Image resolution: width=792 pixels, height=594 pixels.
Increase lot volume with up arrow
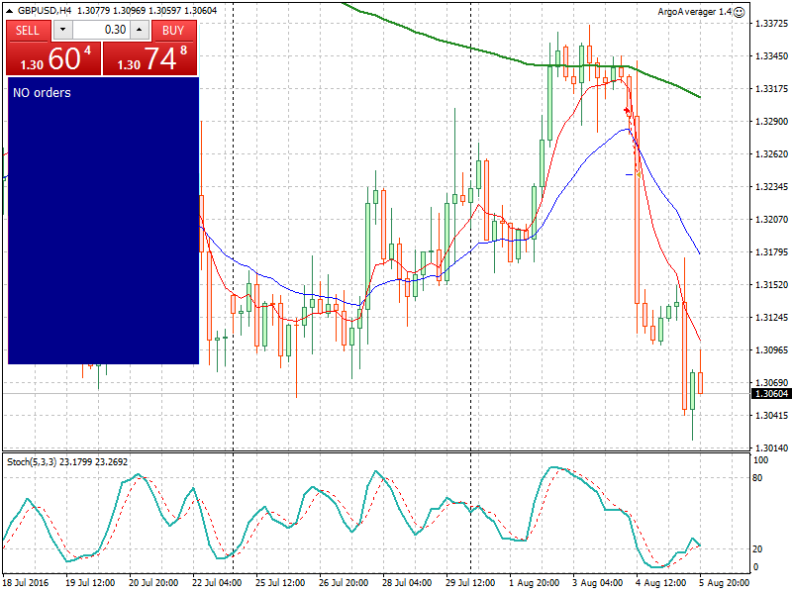pos(140,30)
